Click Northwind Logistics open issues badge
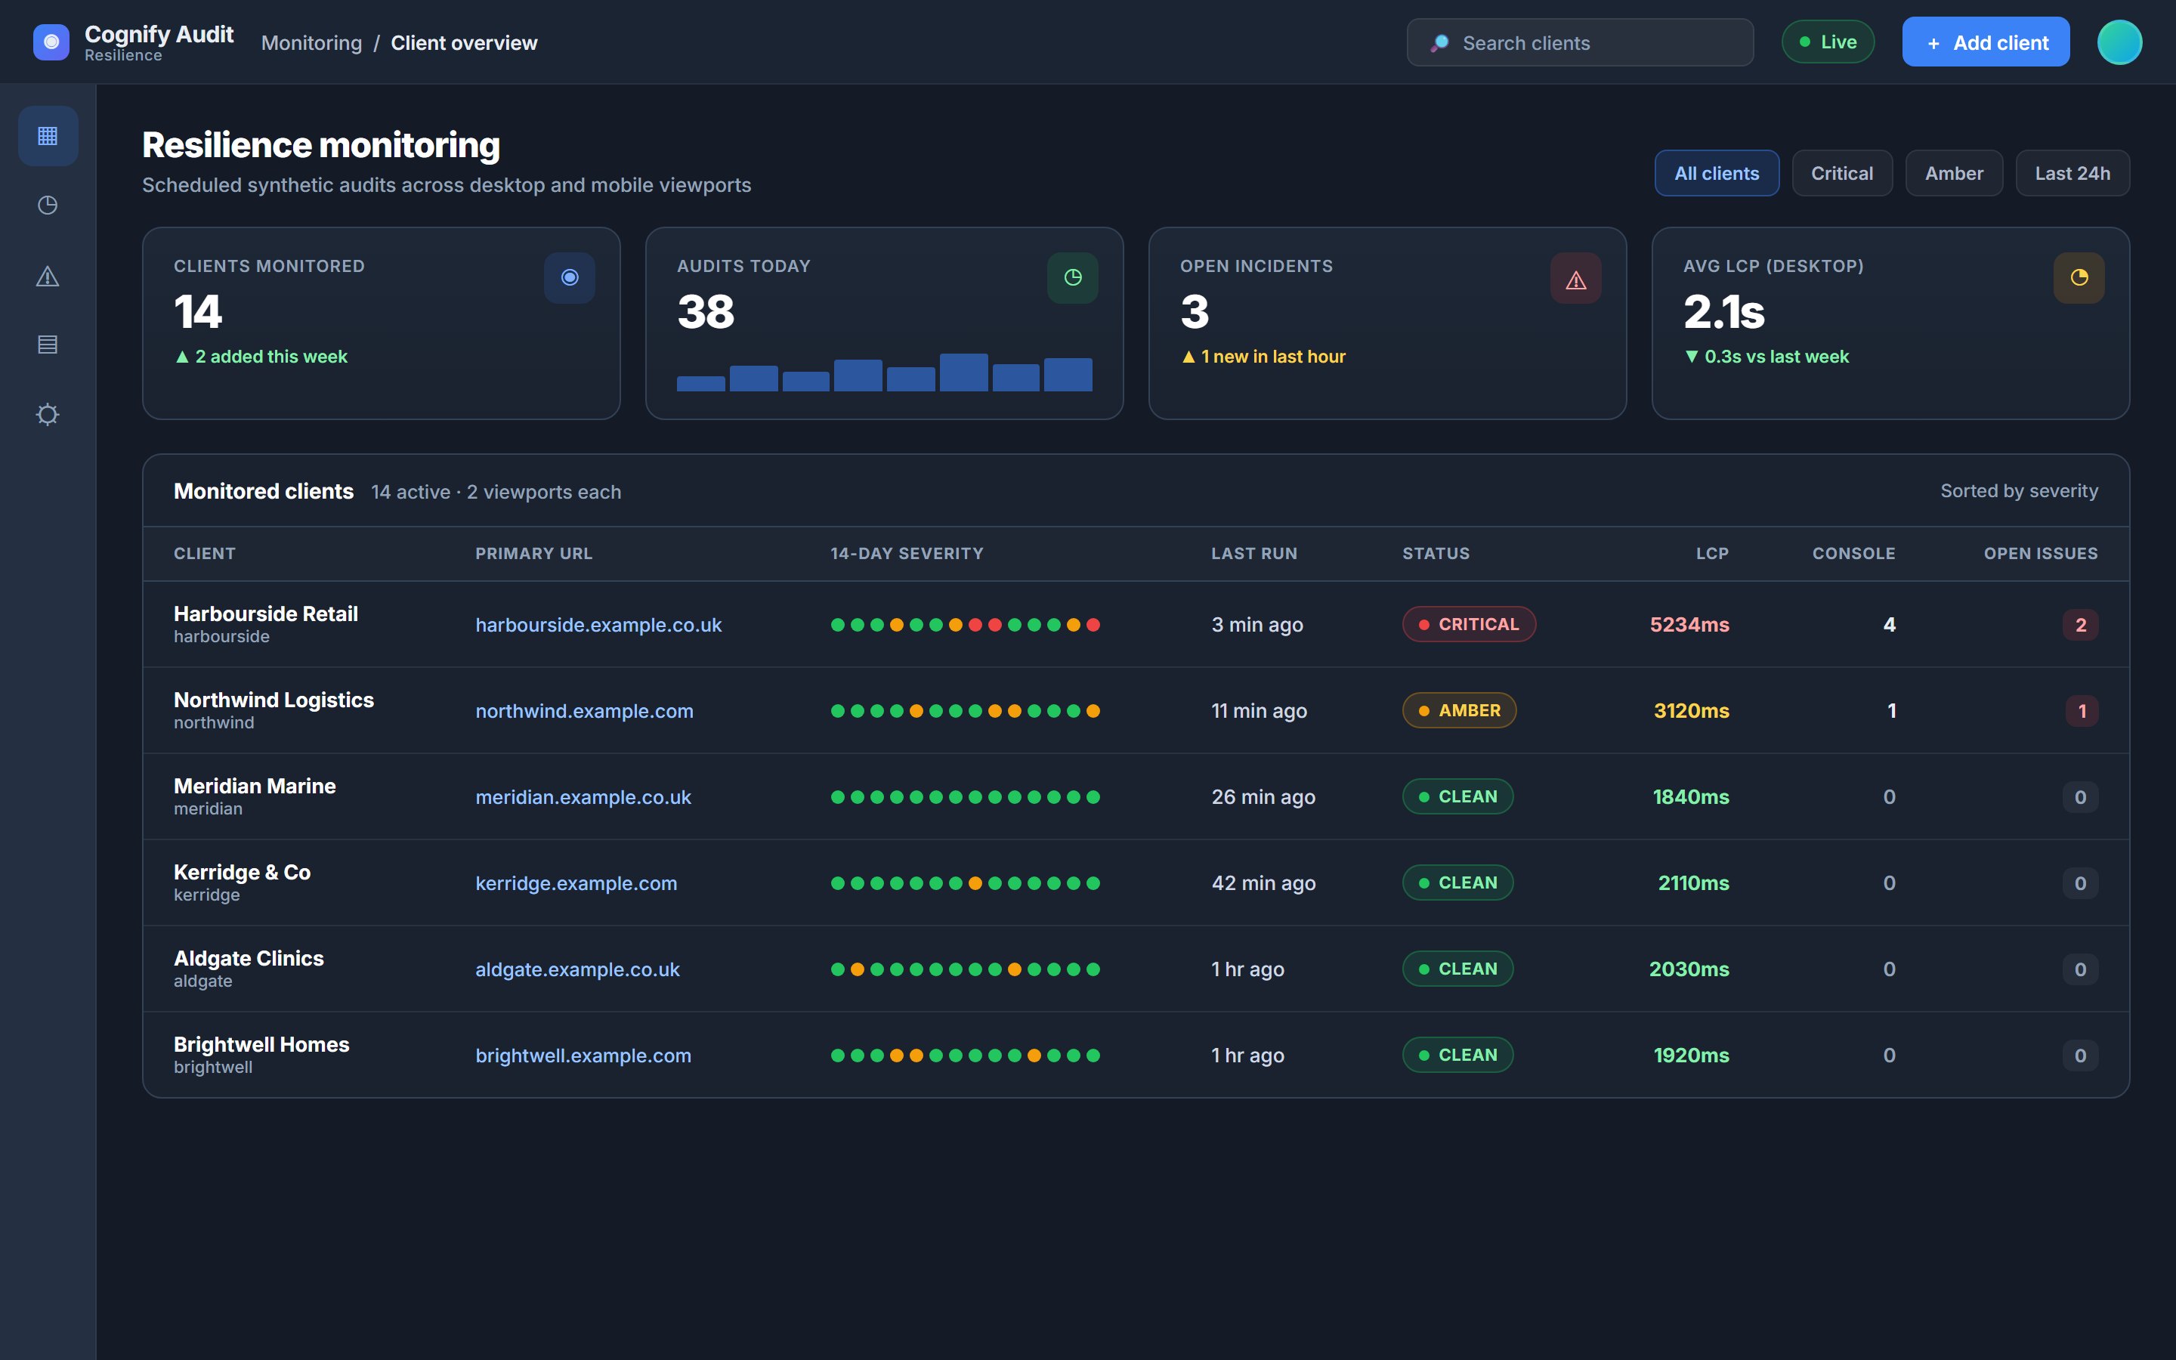The height and width of the screenshot is (1360, 2176). [x=2082, y=710]
